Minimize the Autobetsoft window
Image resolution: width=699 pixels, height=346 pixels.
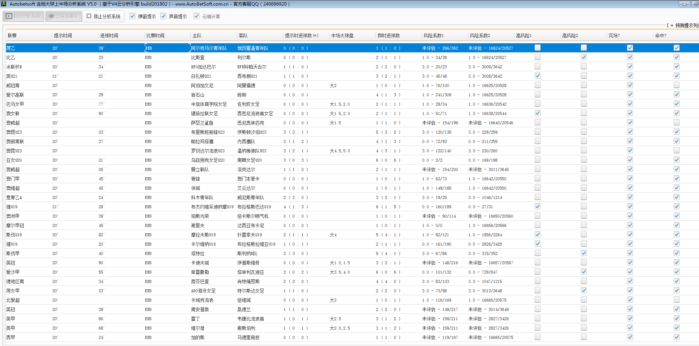point(684,4)
